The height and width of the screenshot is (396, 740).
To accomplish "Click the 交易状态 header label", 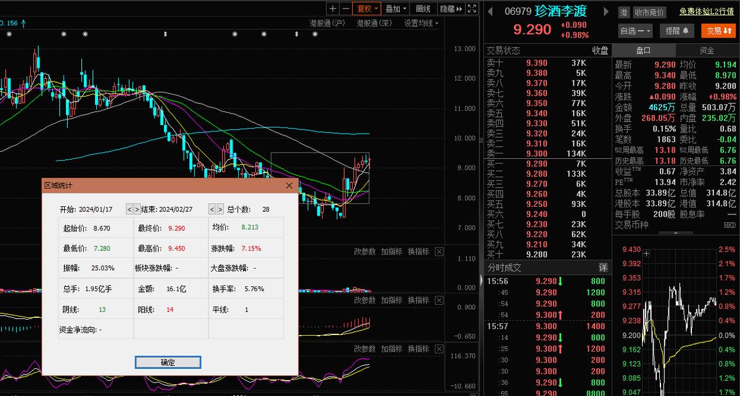I will 503,51.
